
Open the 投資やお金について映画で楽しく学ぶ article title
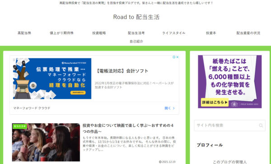(x=128, y=128)
